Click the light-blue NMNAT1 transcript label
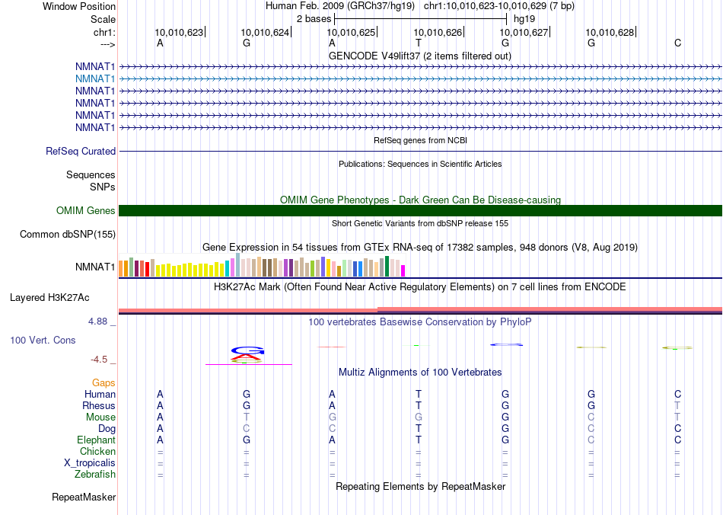This screenshot has width=723, height=515. pos(95,79)
